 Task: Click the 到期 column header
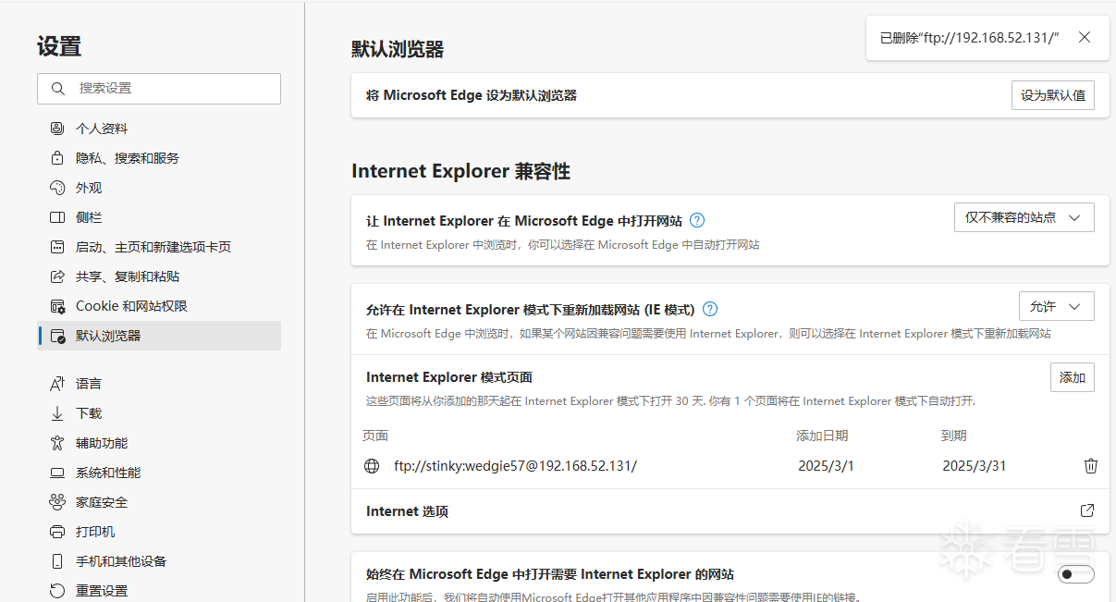pos(953,436)
